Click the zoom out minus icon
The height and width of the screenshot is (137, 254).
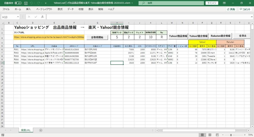pyautogui.click(x=223, y=135)
